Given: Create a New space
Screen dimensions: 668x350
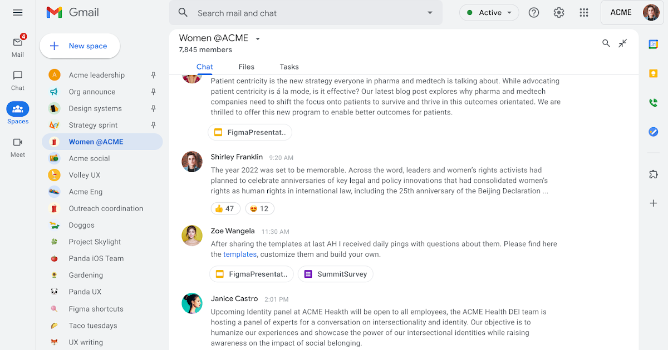Looking at the screenshot, I should click(80, 46).
